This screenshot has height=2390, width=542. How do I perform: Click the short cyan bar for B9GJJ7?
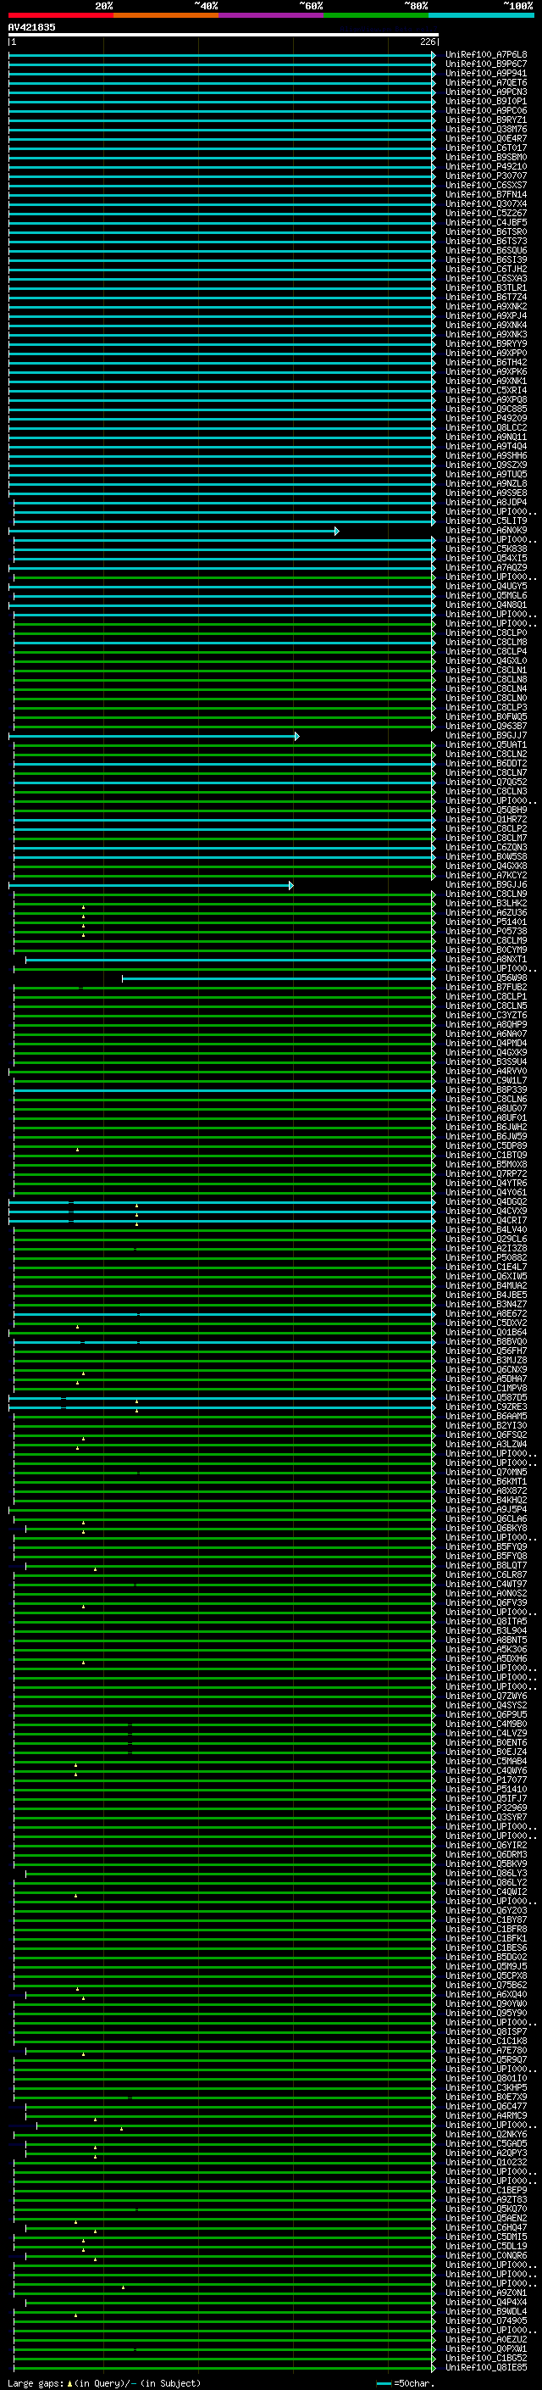coord(154,736)
